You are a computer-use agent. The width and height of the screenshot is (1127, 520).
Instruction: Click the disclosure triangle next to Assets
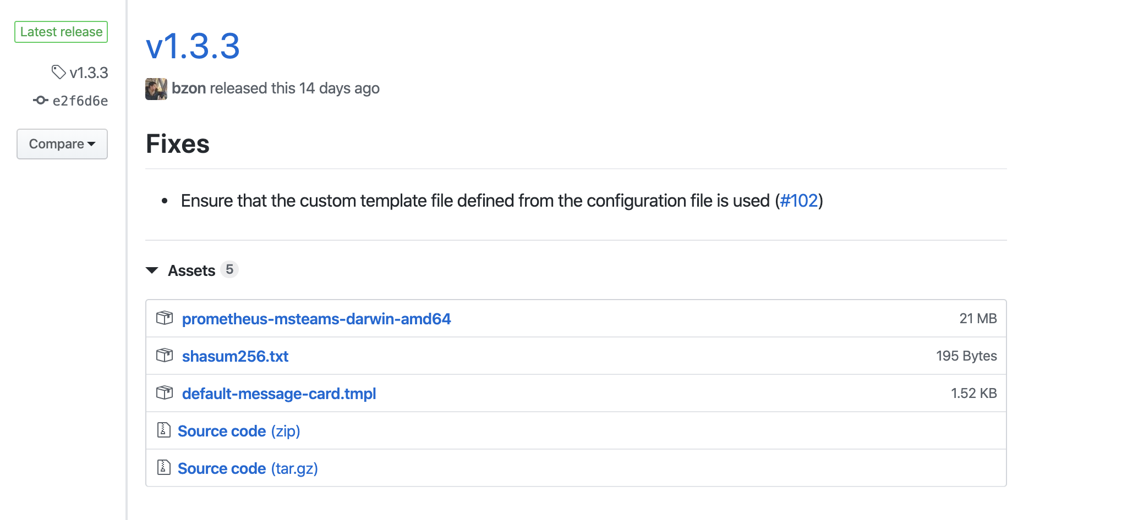tap(152, 270)
